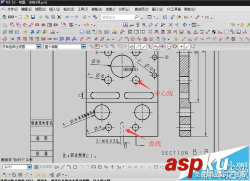Open the 首选项 (Preferences) menu
Image resolution: width=250 pixels, height=181 pixels.
(x=141, y=9)
